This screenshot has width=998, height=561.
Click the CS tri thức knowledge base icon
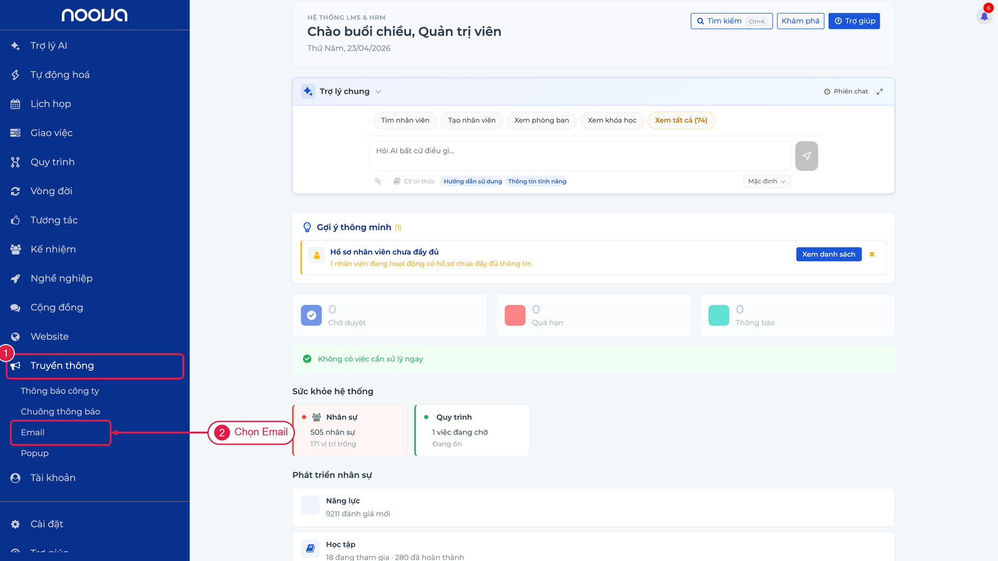[397, 181]
